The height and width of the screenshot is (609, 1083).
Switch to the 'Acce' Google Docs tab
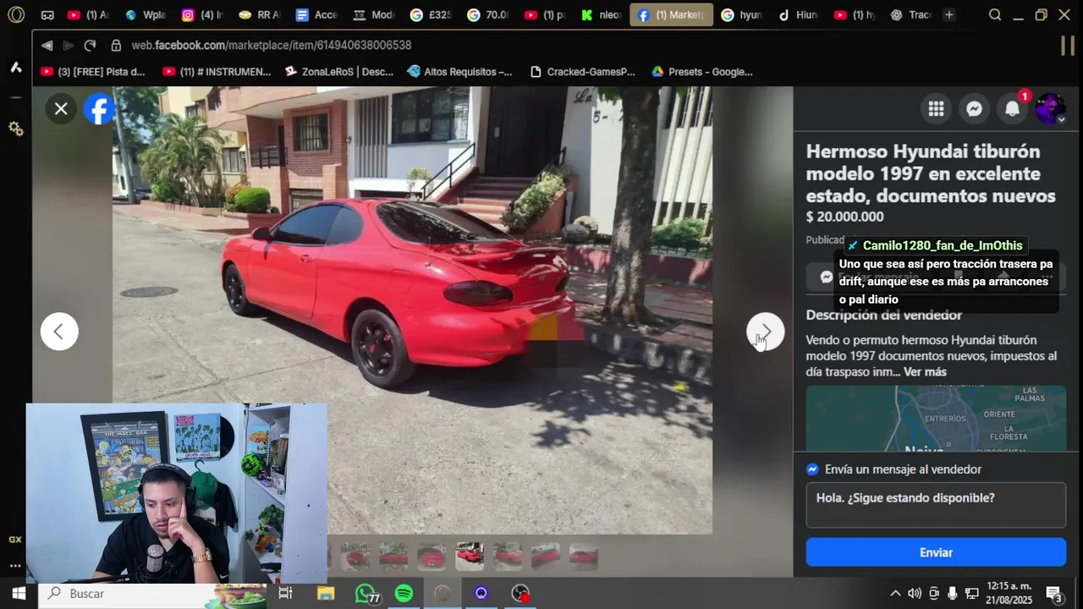(315, 15)
